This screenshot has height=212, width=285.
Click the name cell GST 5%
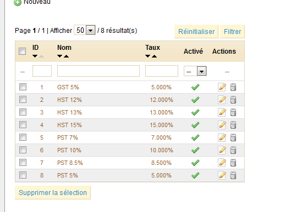68,87
